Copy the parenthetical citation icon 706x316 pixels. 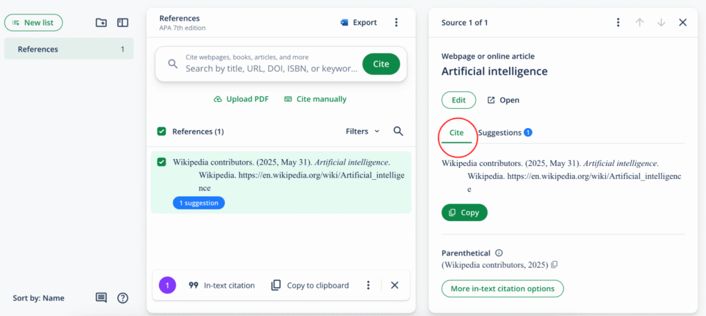(x=555, y=265)
